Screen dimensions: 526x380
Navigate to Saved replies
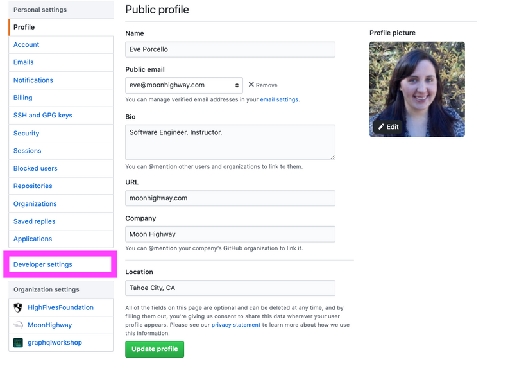(35, 221)
